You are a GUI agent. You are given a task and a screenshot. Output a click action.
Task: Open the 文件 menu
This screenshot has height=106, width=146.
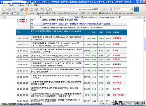tap(4, 5)
